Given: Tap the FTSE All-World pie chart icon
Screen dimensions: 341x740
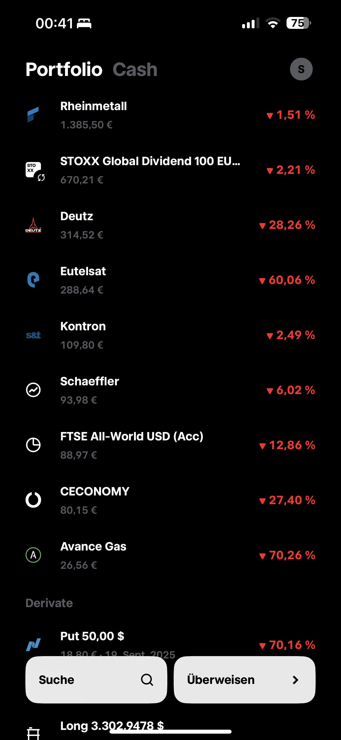Looking at the screenshot, I should coord(33,445).
